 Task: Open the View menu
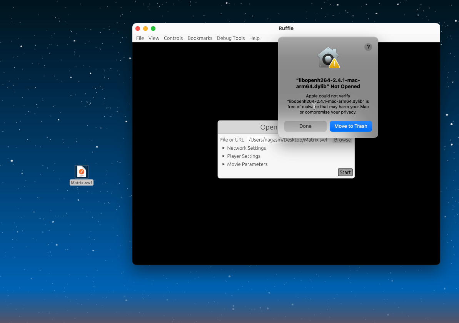(154, 38)
